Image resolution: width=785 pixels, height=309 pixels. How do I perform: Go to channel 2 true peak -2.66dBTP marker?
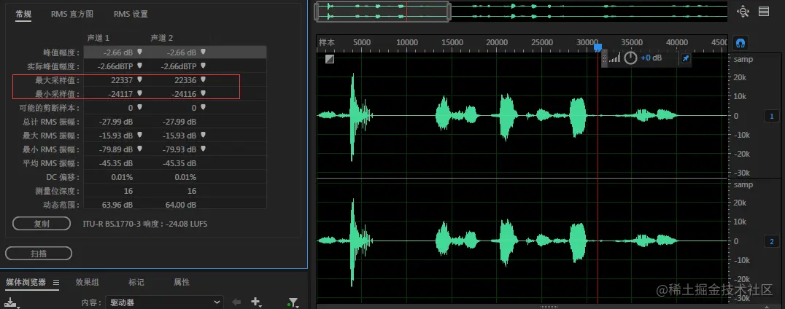pyautogui.click(x=204, y=66)
